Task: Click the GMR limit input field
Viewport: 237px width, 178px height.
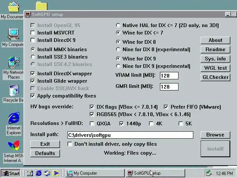Action: 169,87
